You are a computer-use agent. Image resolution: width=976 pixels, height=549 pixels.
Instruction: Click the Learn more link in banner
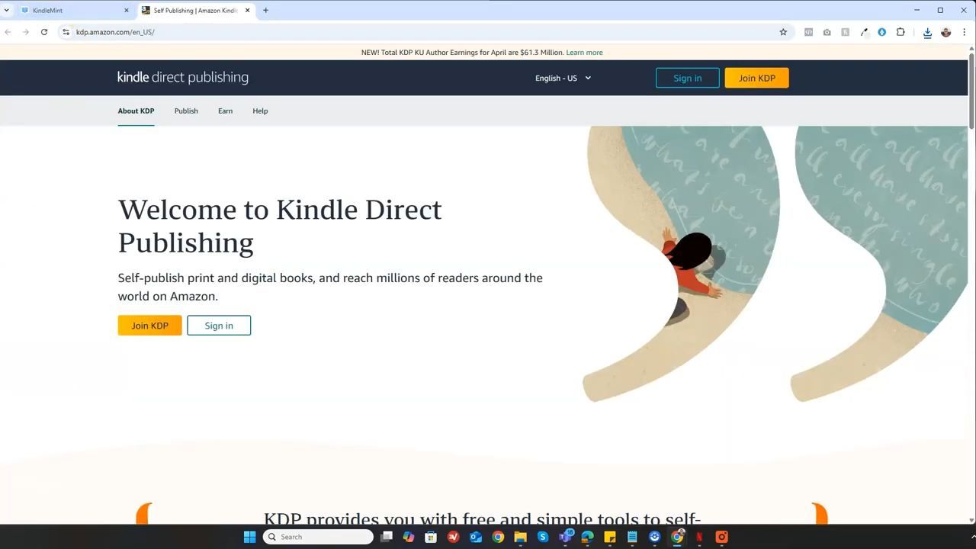[584, 53]
